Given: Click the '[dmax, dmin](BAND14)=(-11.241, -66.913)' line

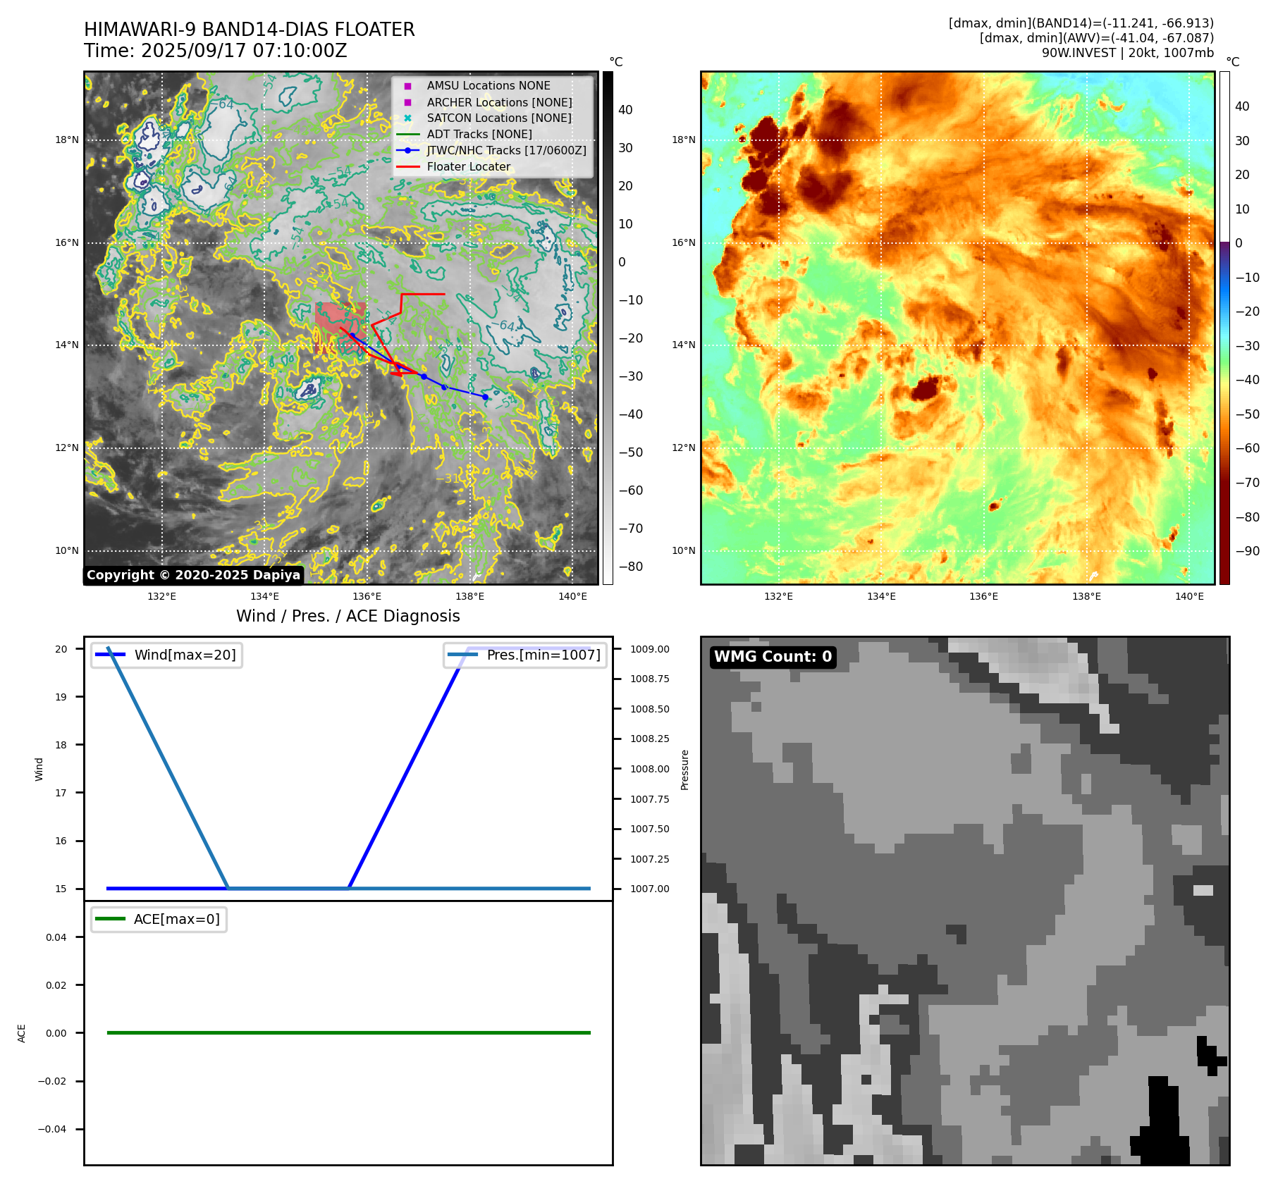Looking at the screenshot, I should pyautogui.click(x=1081, y=23).
